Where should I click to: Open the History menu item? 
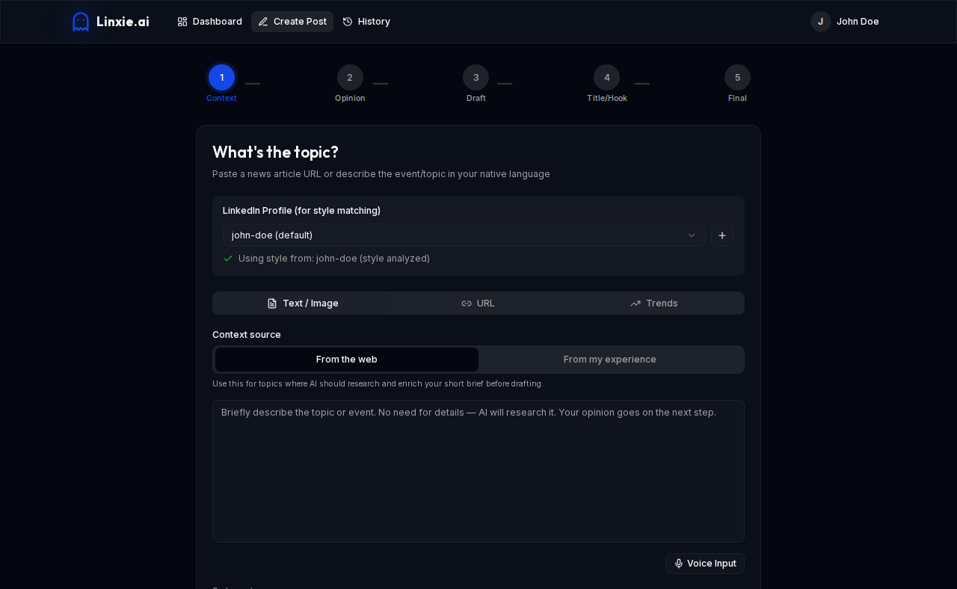pos(366,22)
